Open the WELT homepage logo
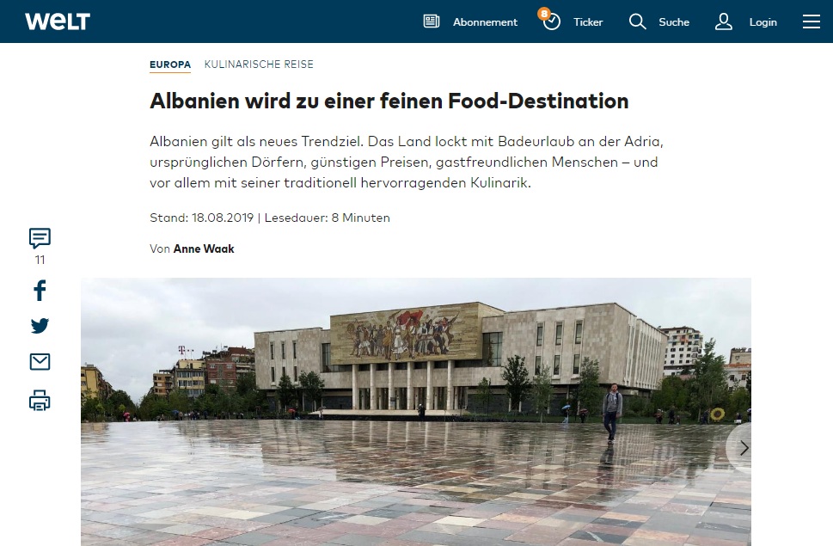 click(58, 21)
